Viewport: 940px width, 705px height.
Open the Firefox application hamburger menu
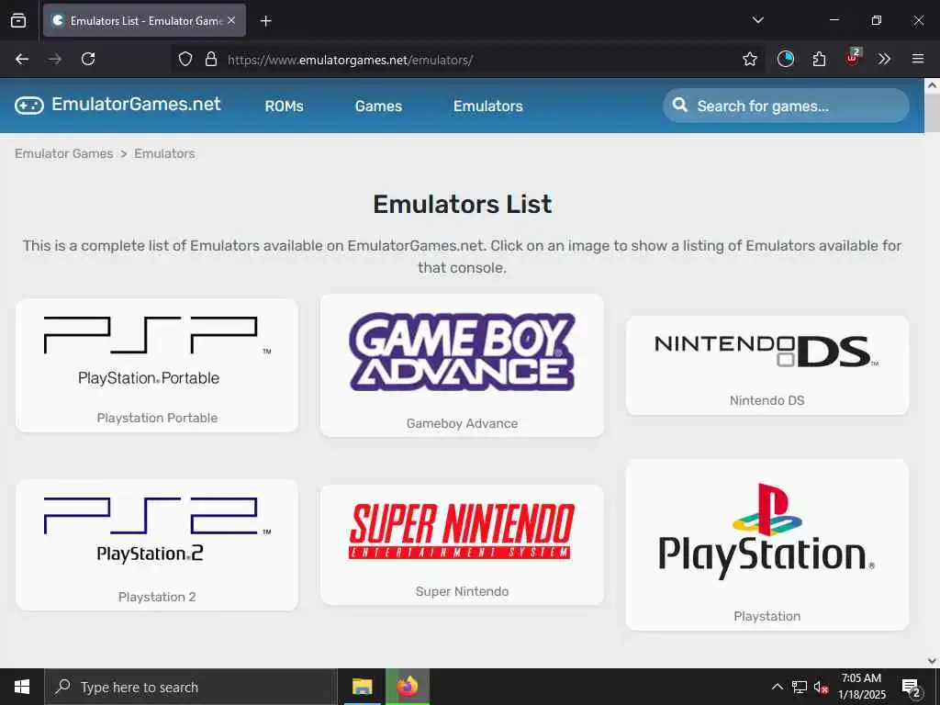click(x=918, y=59)
